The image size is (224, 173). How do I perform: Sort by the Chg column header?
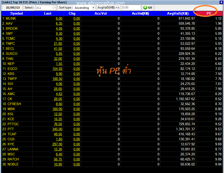click(72, 13)
